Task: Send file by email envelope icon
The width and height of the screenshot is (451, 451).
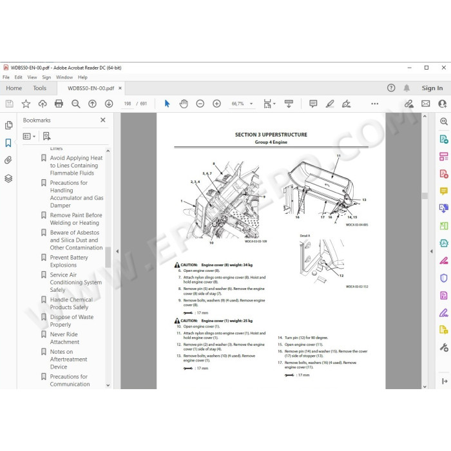Action: click(x=425, y=104)
